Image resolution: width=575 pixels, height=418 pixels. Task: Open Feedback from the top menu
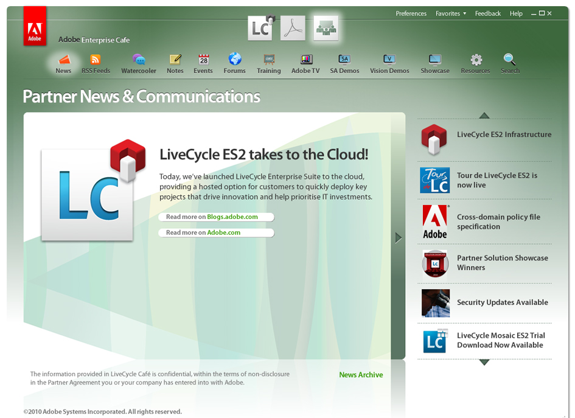488,13
